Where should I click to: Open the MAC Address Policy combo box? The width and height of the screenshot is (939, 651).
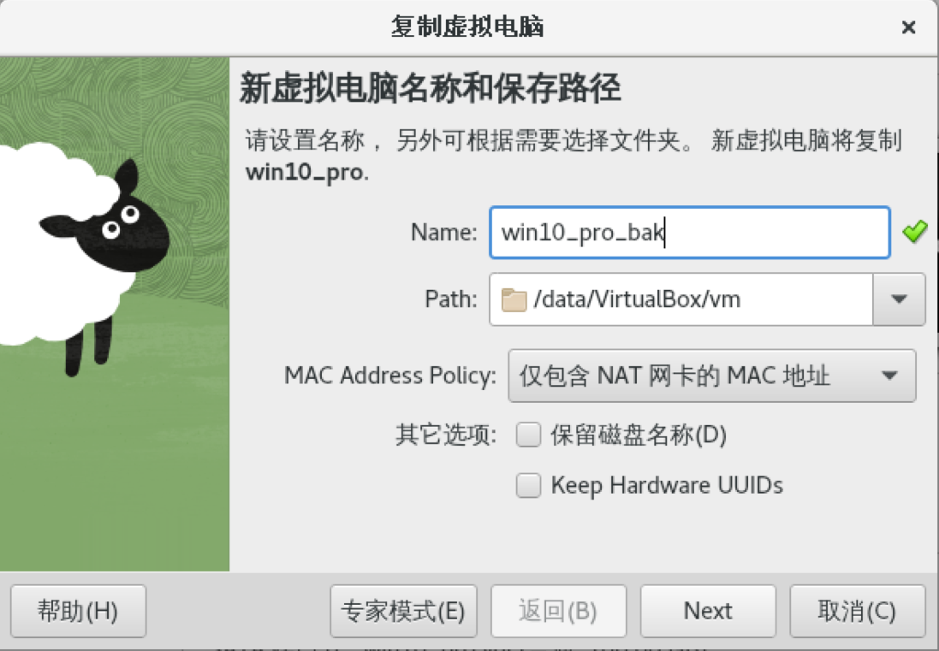712,376
